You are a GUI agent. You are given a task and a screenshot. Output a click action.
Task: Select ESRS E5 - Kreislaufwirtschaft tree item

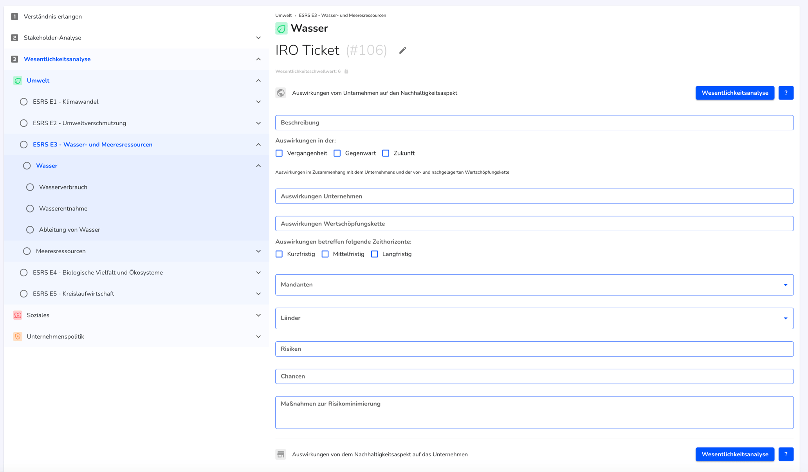[x=73, y=294]
